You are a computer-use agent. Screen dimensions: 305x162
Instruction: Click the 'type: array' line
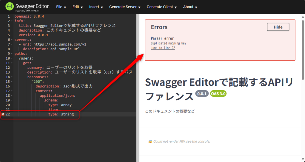tap(60, 105)
